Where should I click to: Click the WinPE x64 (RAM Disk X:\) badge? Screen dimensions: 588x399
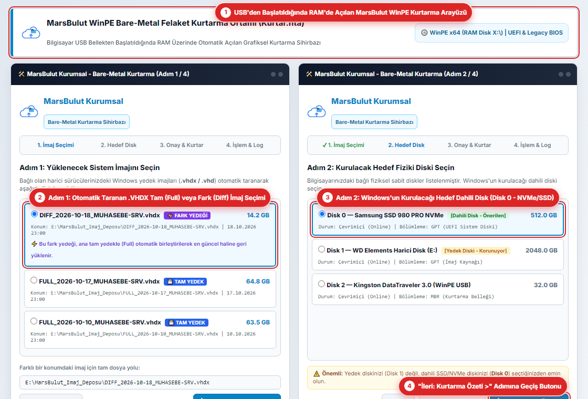(491, 33)
